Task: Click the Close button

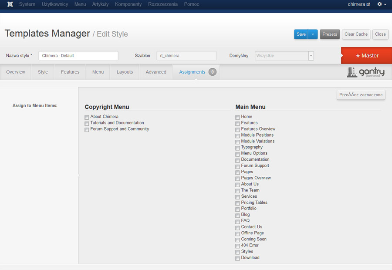Action: (x=380, y=34)
